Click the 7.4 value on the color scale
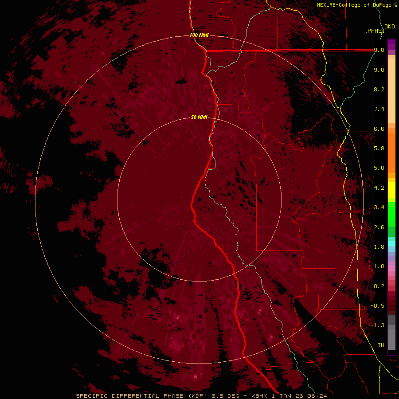399x399 pixels. point(379,109)
